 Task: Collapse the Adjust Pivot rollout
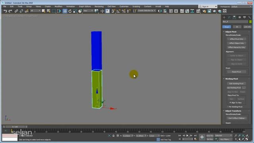[x=231, y=32]
